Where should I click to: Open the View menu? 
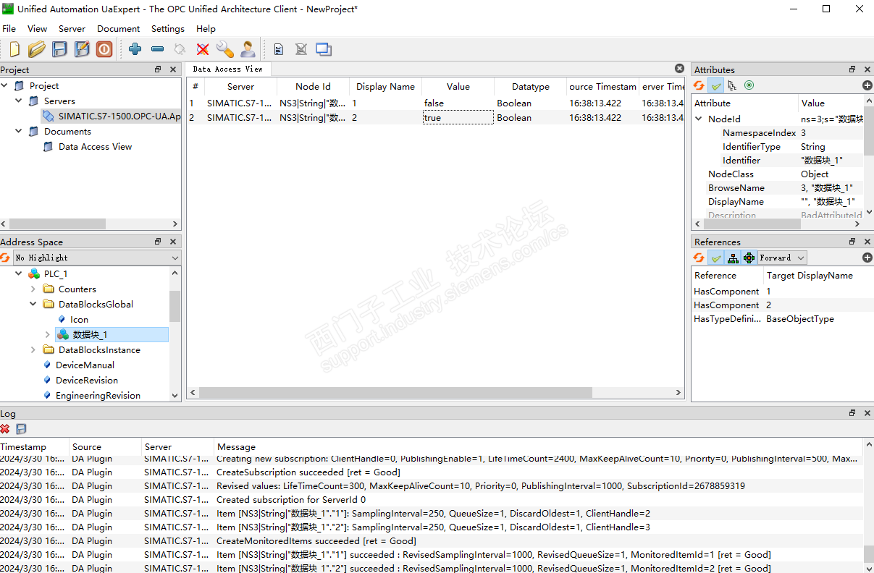(37, 29)
